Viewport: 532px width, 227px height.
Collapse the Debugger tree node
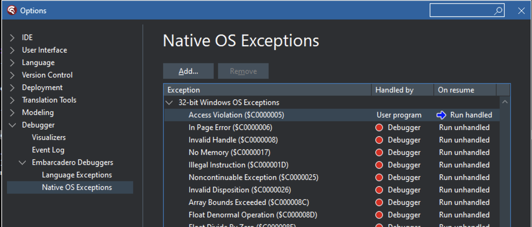[12, 125]
